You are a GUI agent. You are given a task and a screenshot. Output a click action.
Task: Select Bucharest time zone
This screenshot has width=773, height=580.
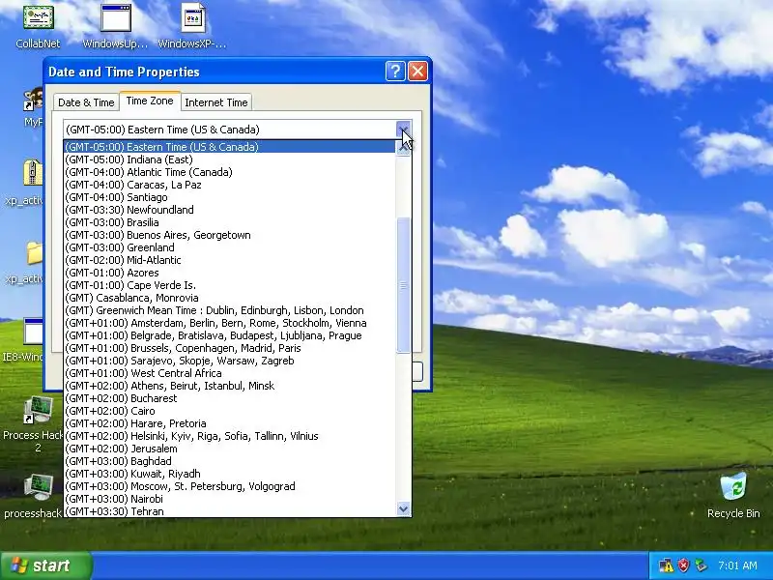click(230, 398)
